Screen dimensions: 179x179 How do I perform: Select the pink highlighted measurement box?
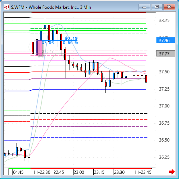40,48
